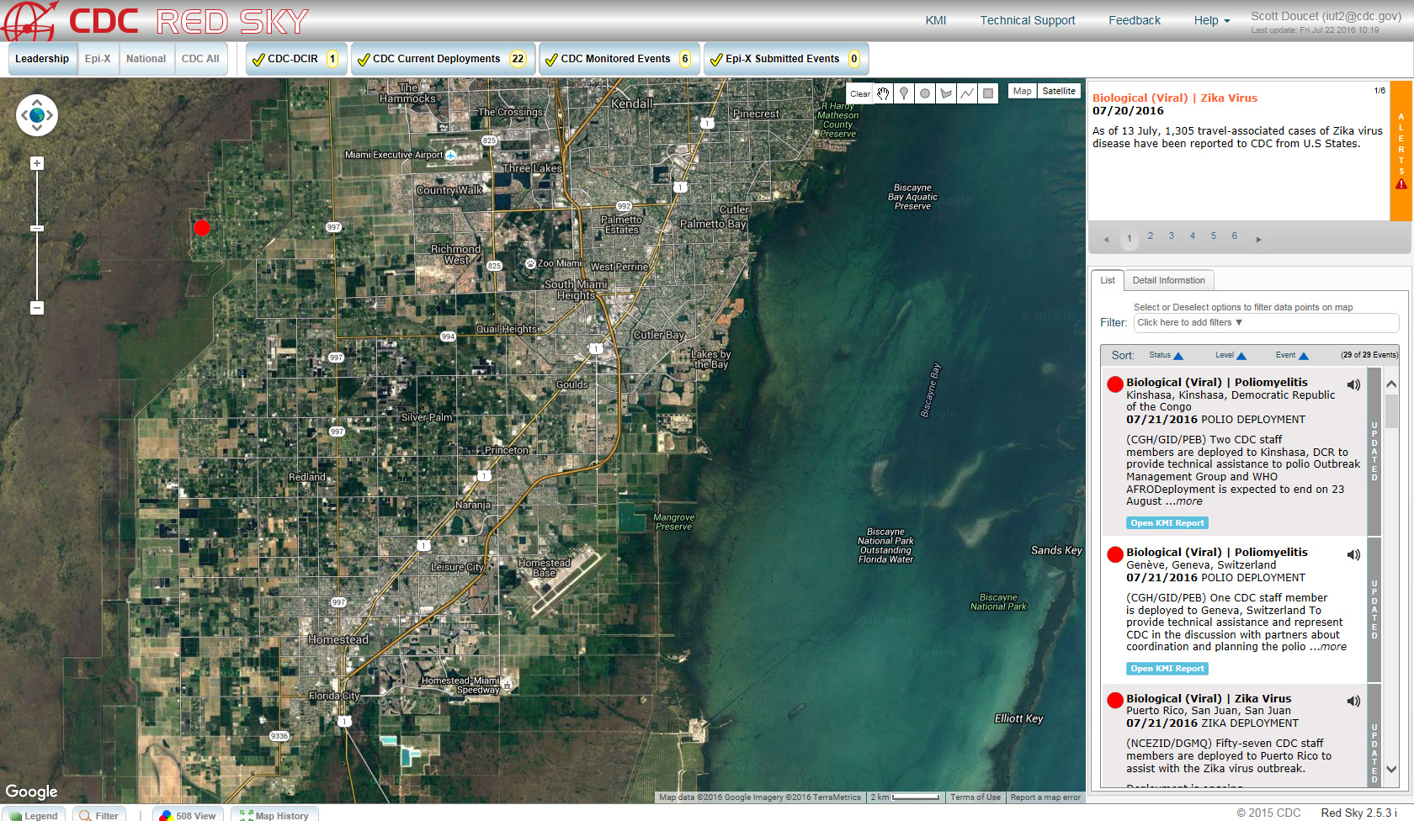The image size is (1414, 821).
Task: Open KMI Report for Geneva event
Action: [x=1167, y=669]
